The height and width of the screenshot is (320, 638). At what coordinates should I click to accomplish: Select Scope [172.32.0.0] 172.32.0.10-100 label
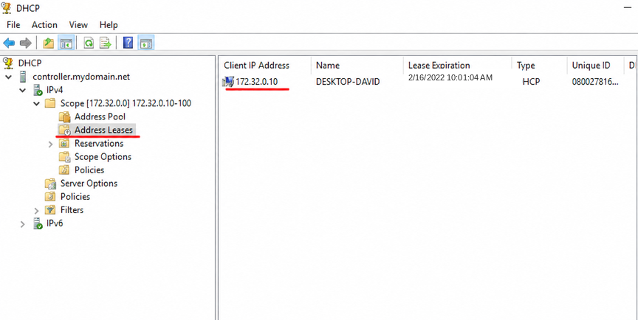click(x=126, y=103)
